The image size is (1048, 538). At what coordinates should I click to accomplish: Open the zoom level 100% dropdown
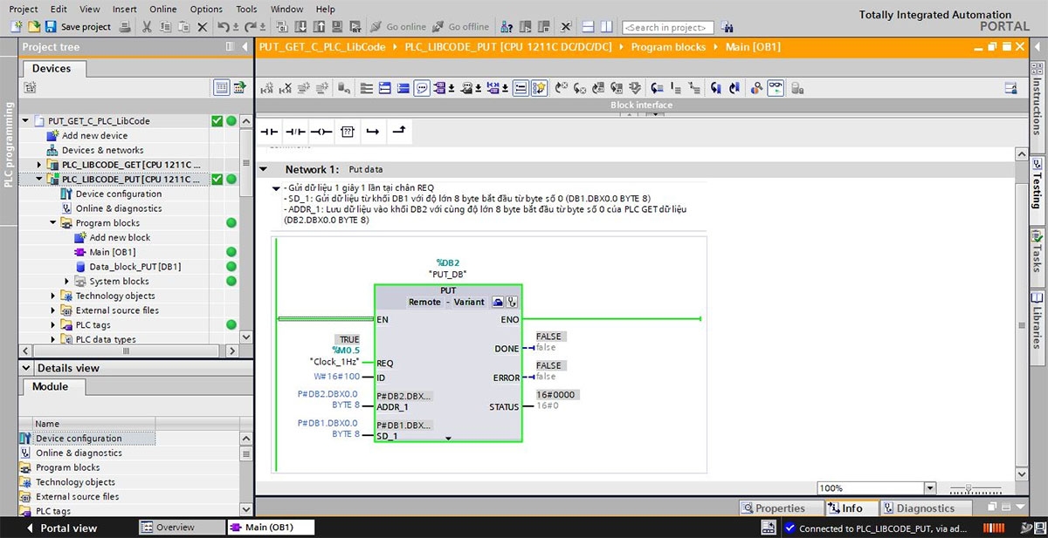click(x=929, y=488)
